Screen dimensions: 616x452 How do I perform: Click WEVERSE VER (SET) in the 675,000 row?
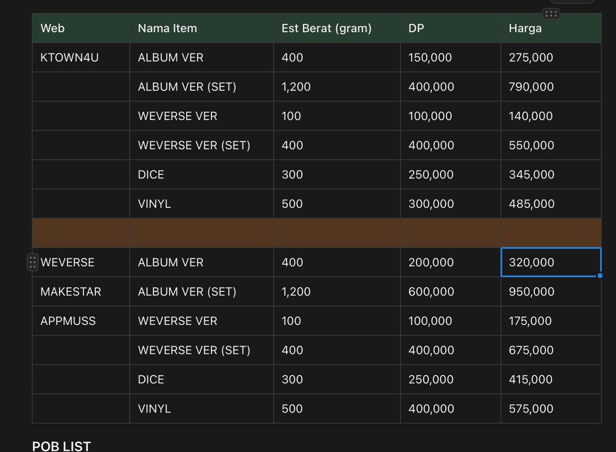(202, 350)
